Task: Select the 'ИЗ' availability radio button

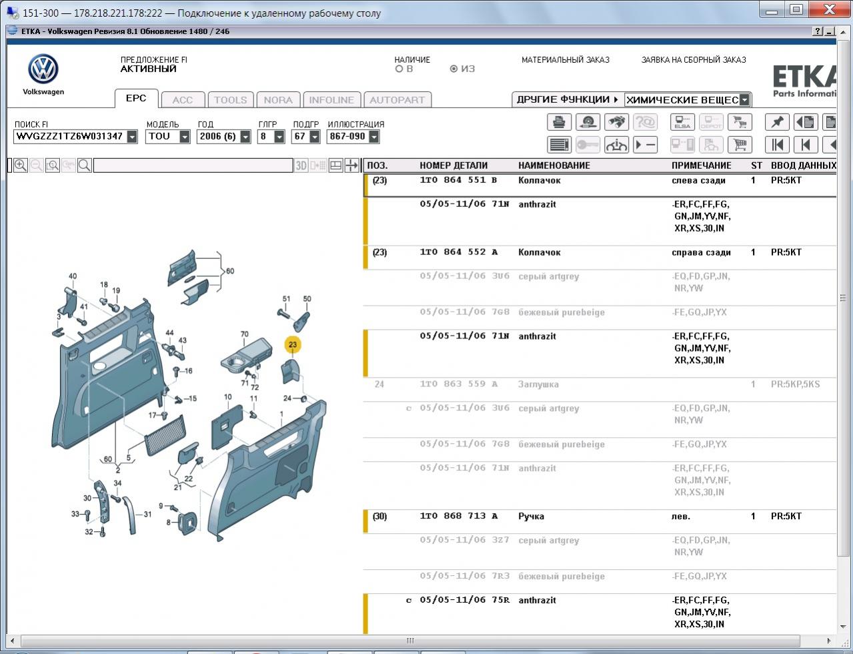Action: point(454,69)
